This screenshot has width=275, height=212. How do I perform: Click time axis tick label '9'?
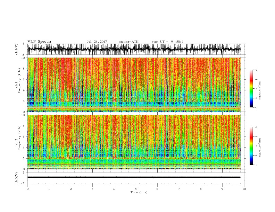[x=222, y=189]
